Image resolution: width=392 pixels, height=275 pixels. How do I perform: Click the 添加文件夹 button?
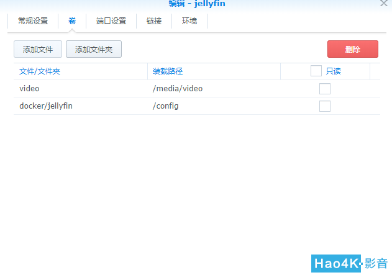tap(94, 49)
